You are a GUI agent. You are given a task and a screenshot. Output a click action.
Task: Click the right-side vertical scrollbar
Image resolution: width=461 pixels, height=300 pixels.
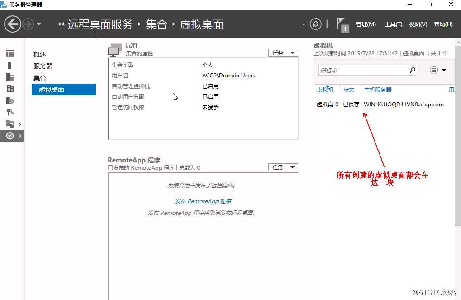click(x=458, y=135)
